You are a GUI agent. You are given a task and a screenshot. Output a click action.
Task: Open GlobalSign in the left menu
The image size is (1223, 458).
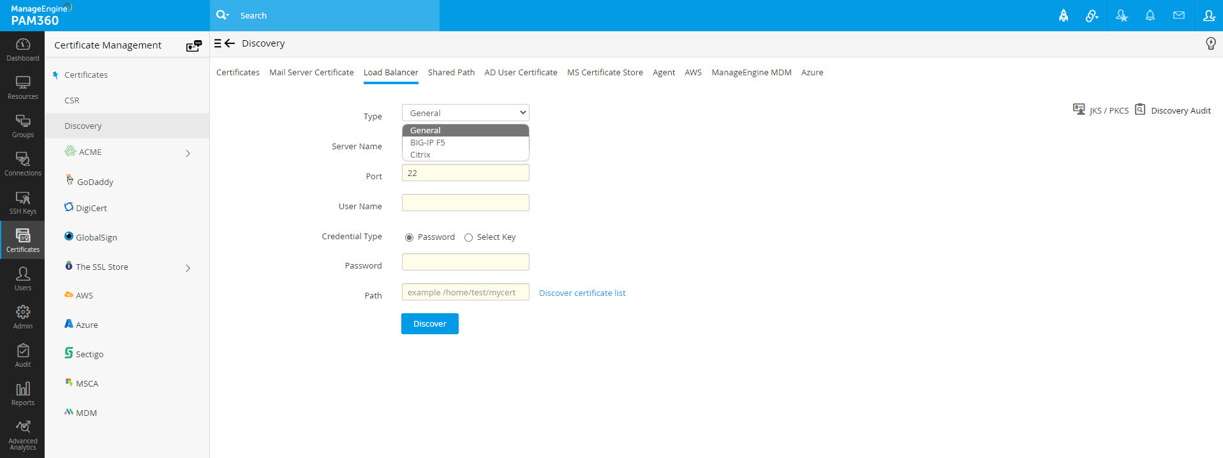96,237
